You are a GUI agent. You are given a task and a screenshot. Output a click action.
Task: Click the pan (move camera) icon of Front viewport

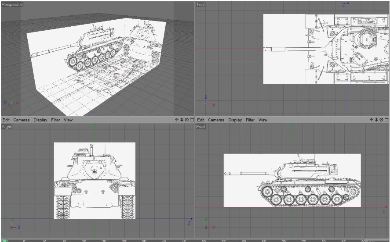pyautogui.click(x=372, y=120)
